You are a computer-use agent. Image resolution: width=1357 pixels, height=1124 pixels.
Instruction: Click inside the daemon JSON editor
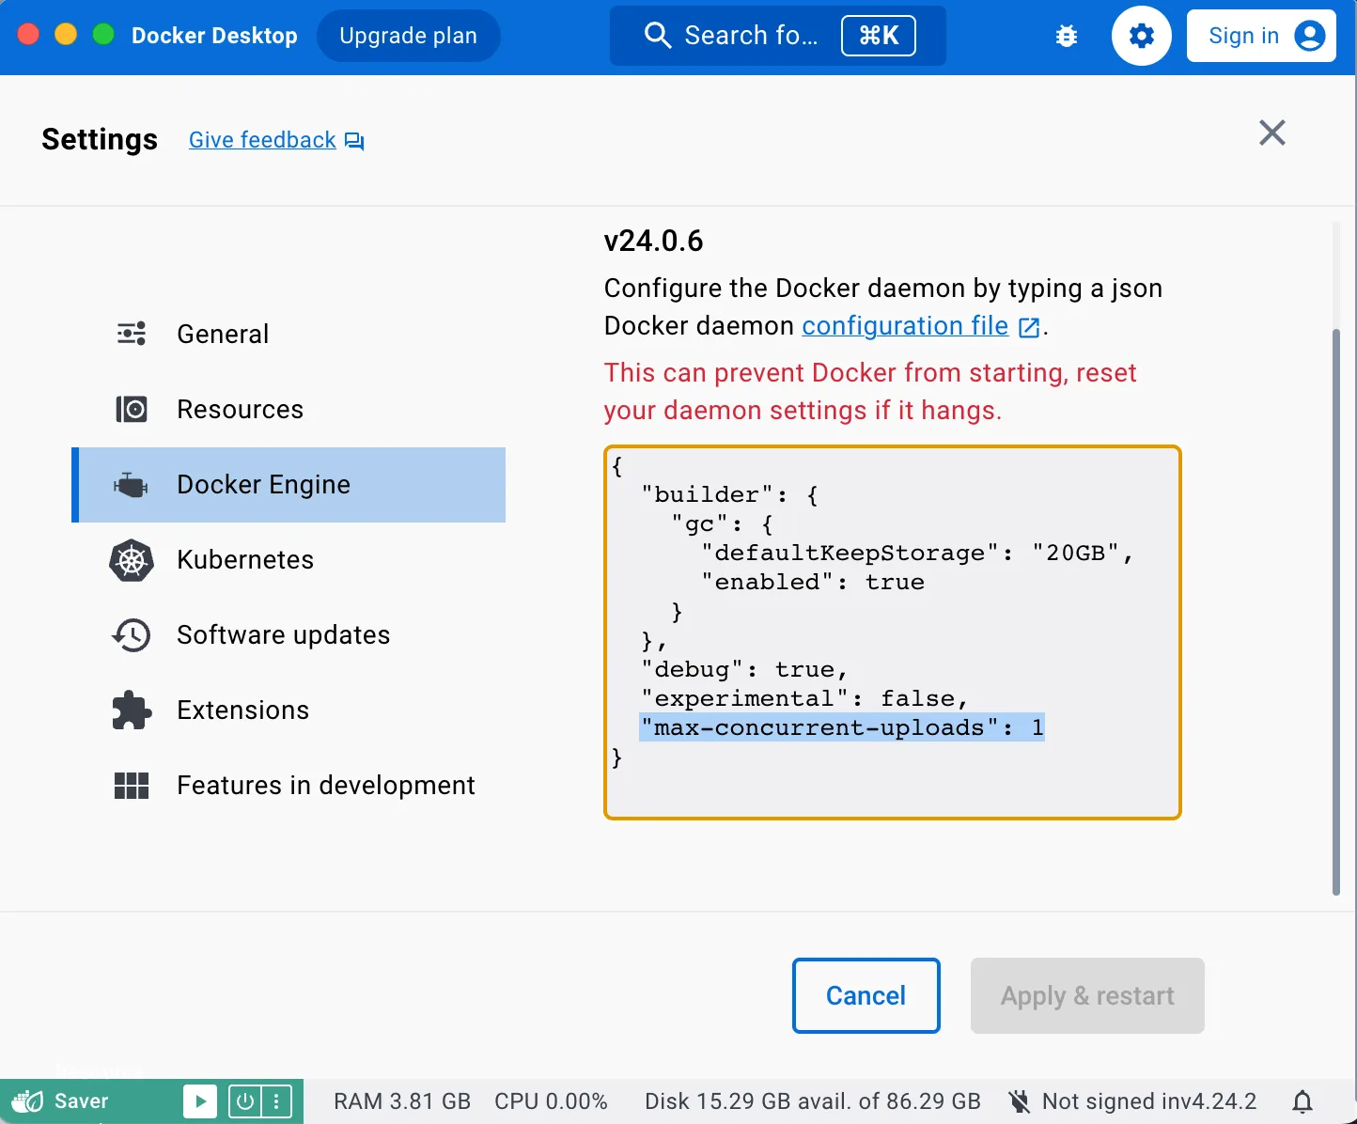tap(893, 632)
